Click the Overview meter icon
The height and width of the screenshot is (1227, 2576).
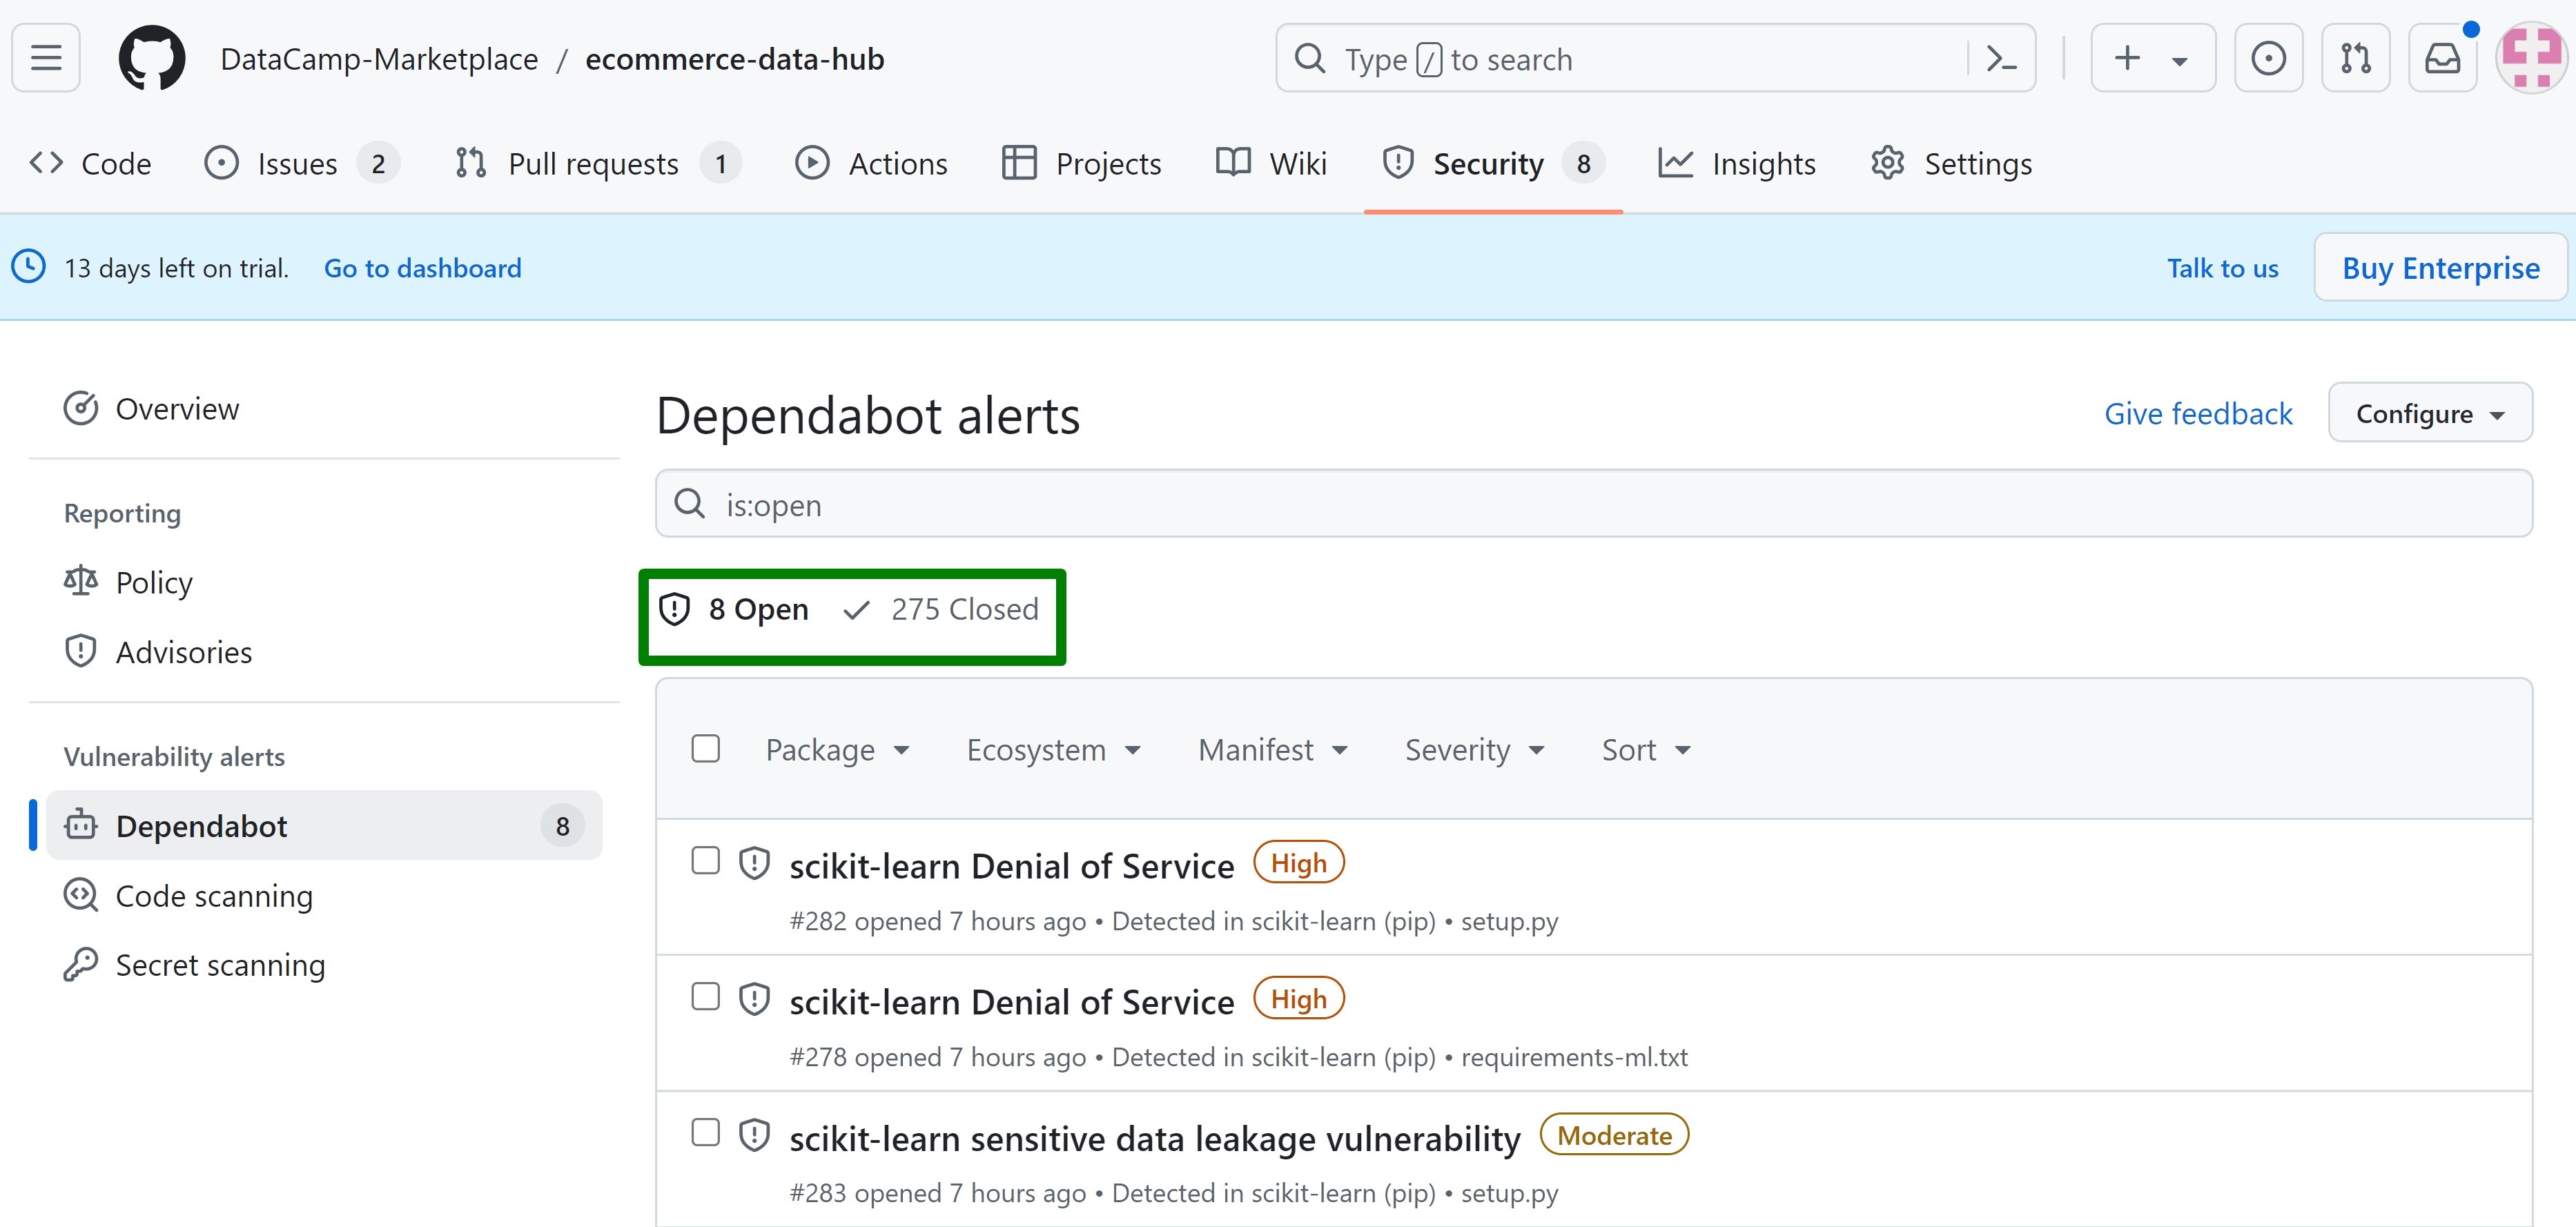pyautogui.click(x=81, y=408)
